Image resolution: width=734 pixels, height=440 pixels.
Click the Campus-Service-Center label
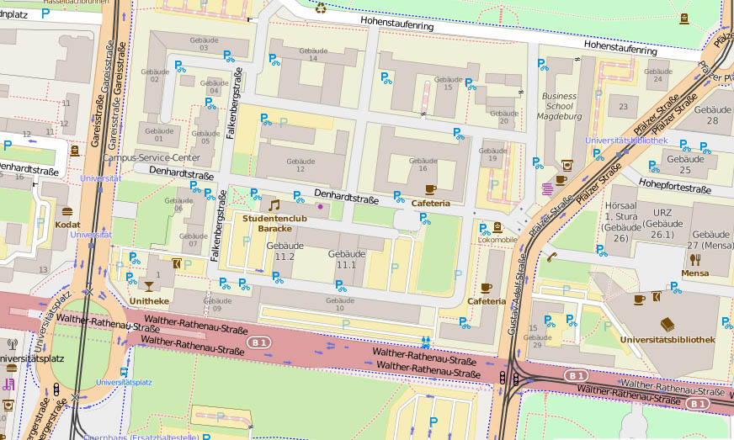tap(152, 158)
